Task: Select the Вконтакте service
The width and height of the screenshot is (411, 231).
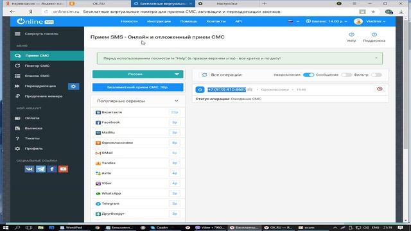Action: tap(138, 112)
